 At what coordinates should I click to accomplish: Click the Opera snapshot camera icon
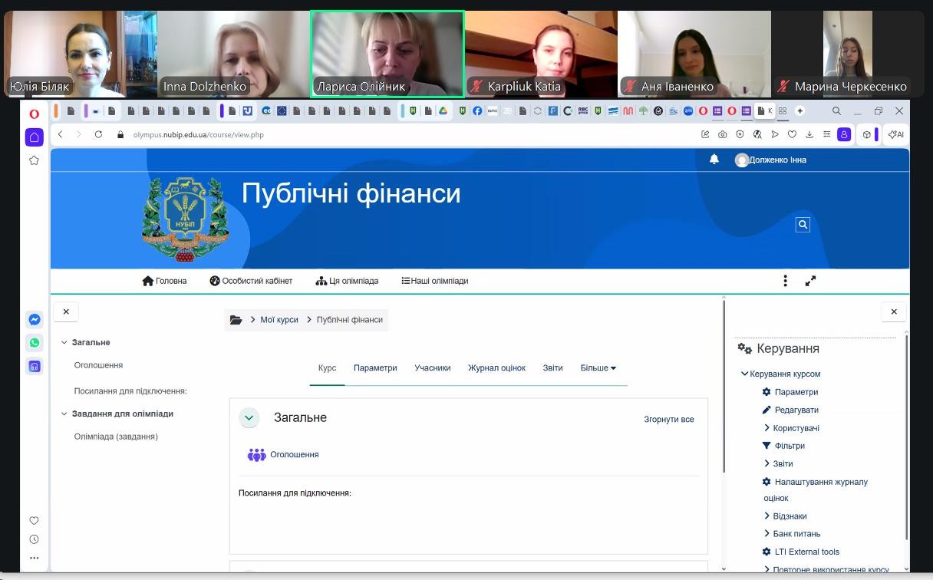723,134
